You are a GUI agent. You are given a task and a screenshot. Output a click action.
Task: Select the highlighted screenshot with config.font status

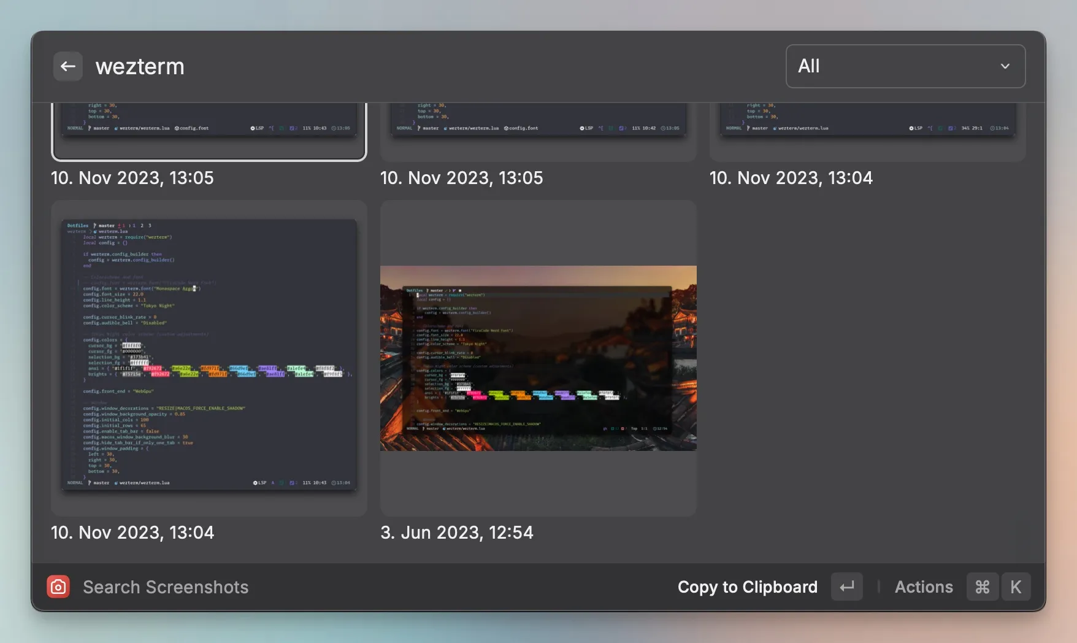pyautogui.click(x=209, y=130)
